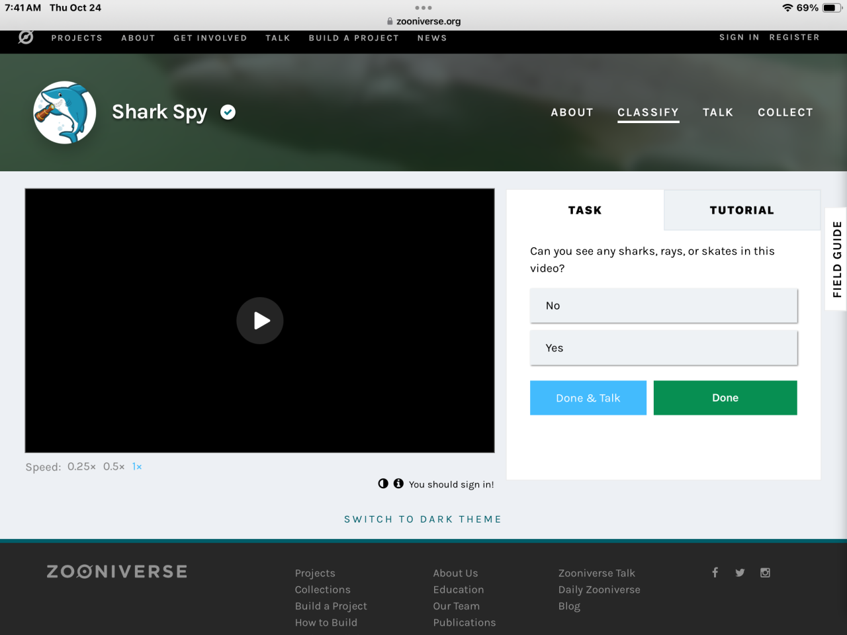This screenshot has height=635, width=847.
Task: Open the Our Team footer link
Action: click(457, 606)
